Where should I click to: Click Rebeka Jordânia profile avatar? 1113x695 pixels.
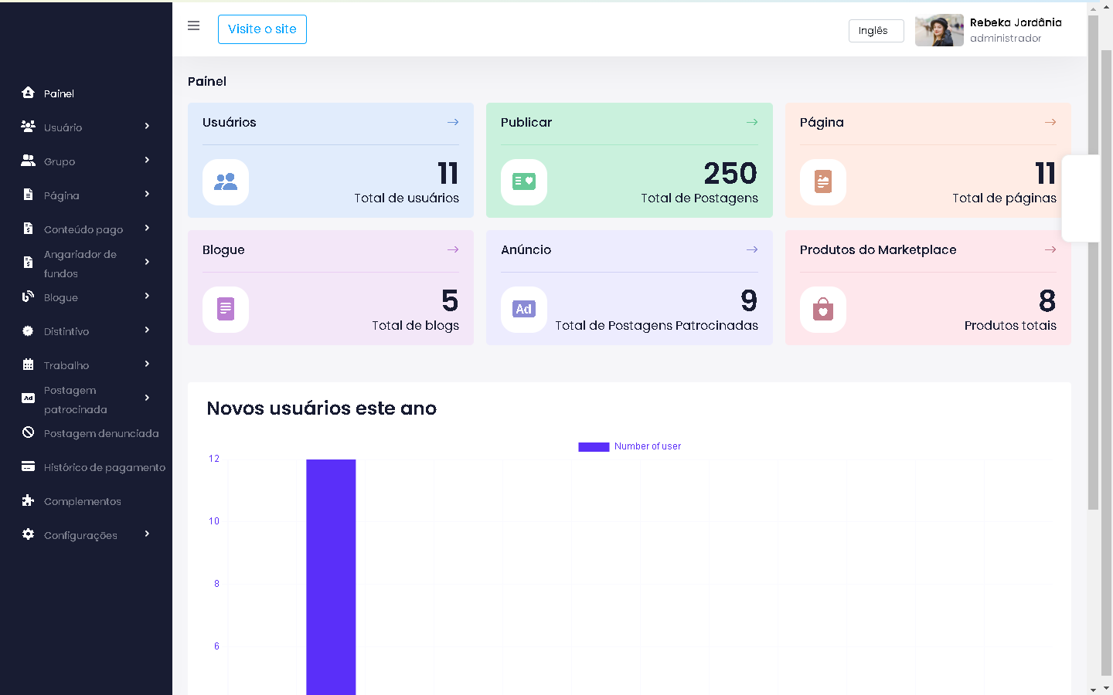939,30
